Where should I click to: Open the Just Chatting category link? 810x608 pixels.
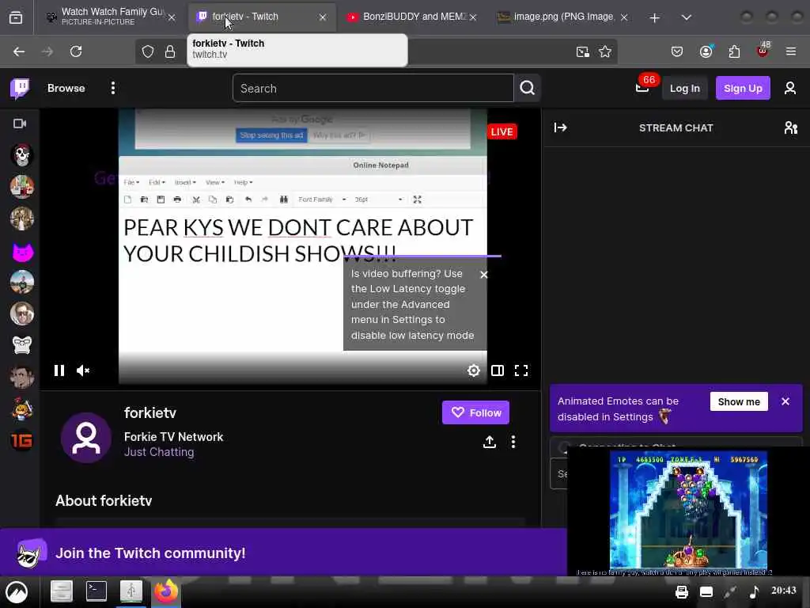(x=159, y=452)
